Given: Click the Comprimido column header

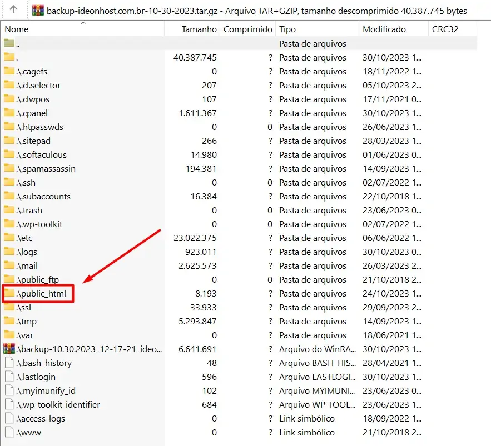Looking at the screenshot, I should pos(248,29).
